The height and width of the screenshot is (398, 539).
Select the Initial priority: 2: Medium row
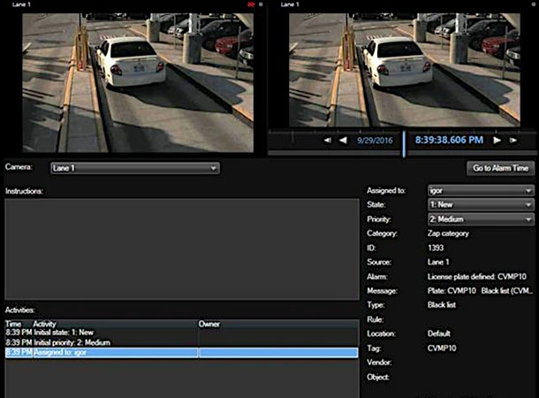(x=181, y=342)
